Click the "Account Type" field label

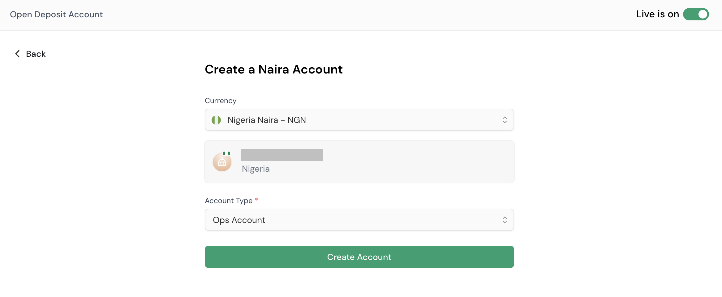pyautogui.click(x=229, y=201)
